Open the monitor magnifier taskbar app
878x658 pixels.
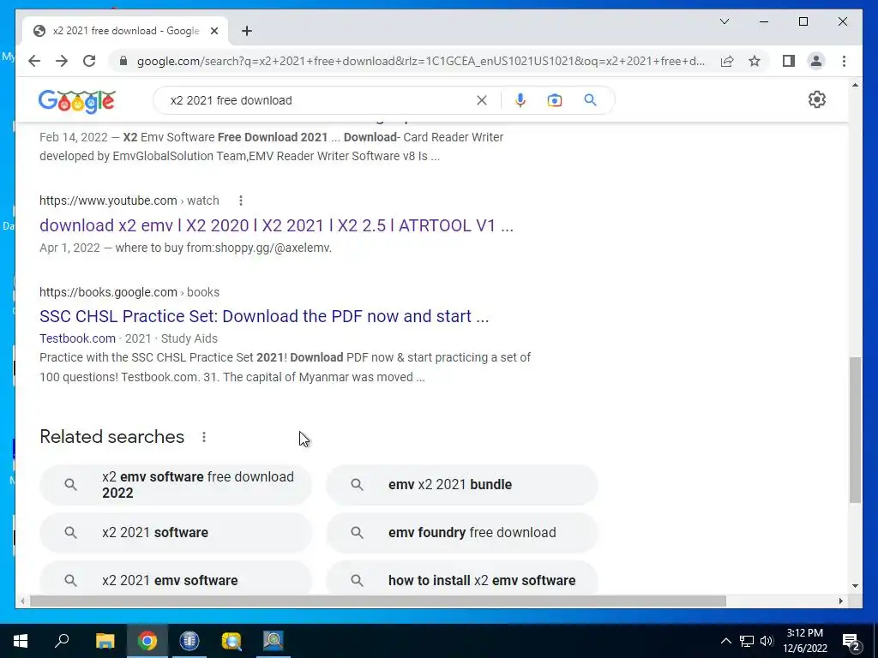click(274, 641)
